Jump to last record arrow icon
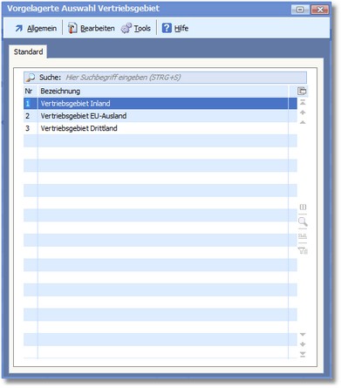Image resolution: width=341 pixels, height=388 pixels. click(303, 354)
